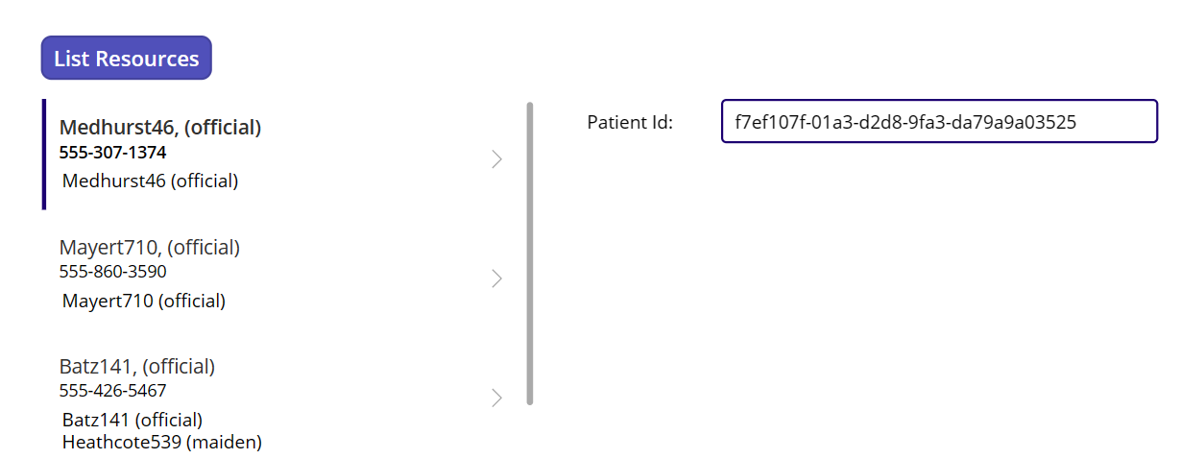Click phone number 555-860-3590
1181x459 pixels.
pos(113,272)
